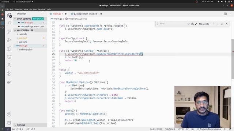Open the Testing flask icon
This screenshot has width=234, height=131.
point(9,65)
